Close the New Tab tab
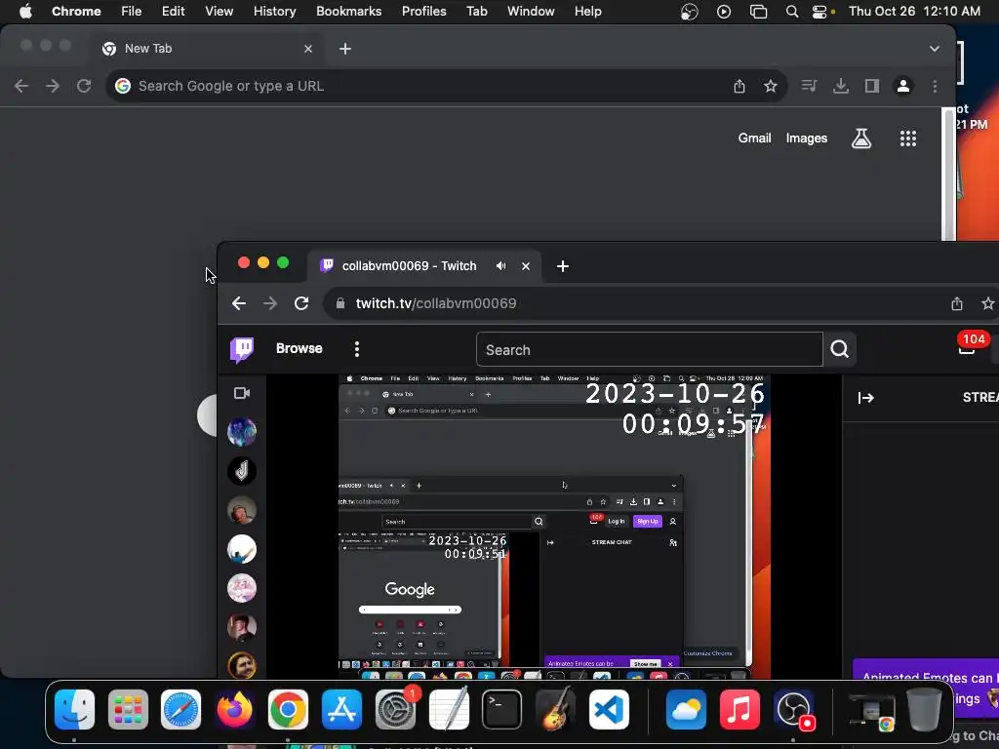The image size is (999, 749). click(x=308, y=49)
